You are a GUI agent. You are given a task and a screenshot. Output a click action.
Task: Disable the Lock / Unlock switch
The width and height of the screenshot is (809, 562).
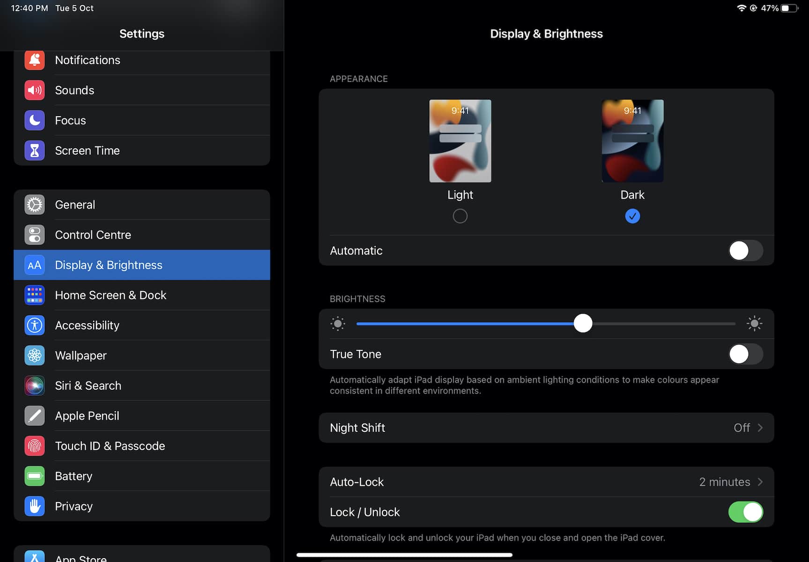(x=745, y=512)
